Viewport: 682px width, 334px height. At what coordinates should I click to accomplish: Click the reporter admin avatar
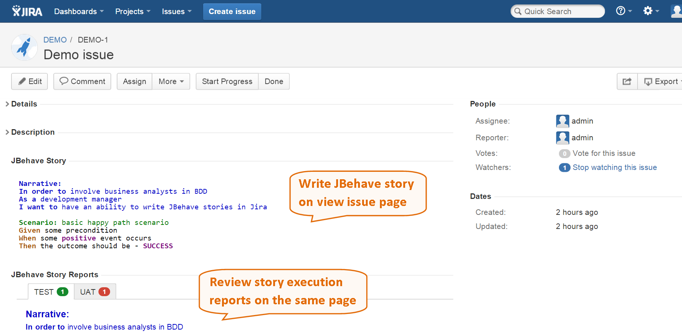pos(562,138)
